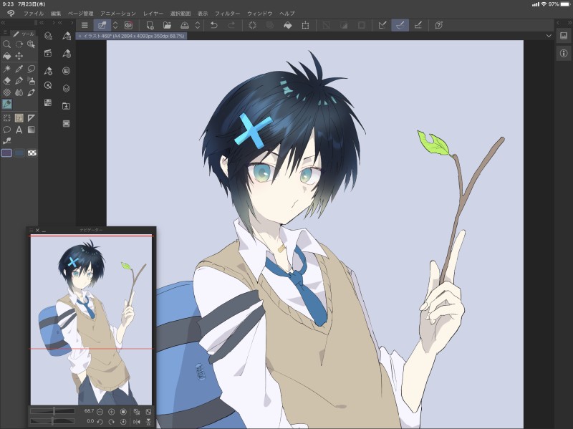This screenshot has width=573, height=429.
Task: Click the Open file folder icon
Action: (x=167, y=25)
